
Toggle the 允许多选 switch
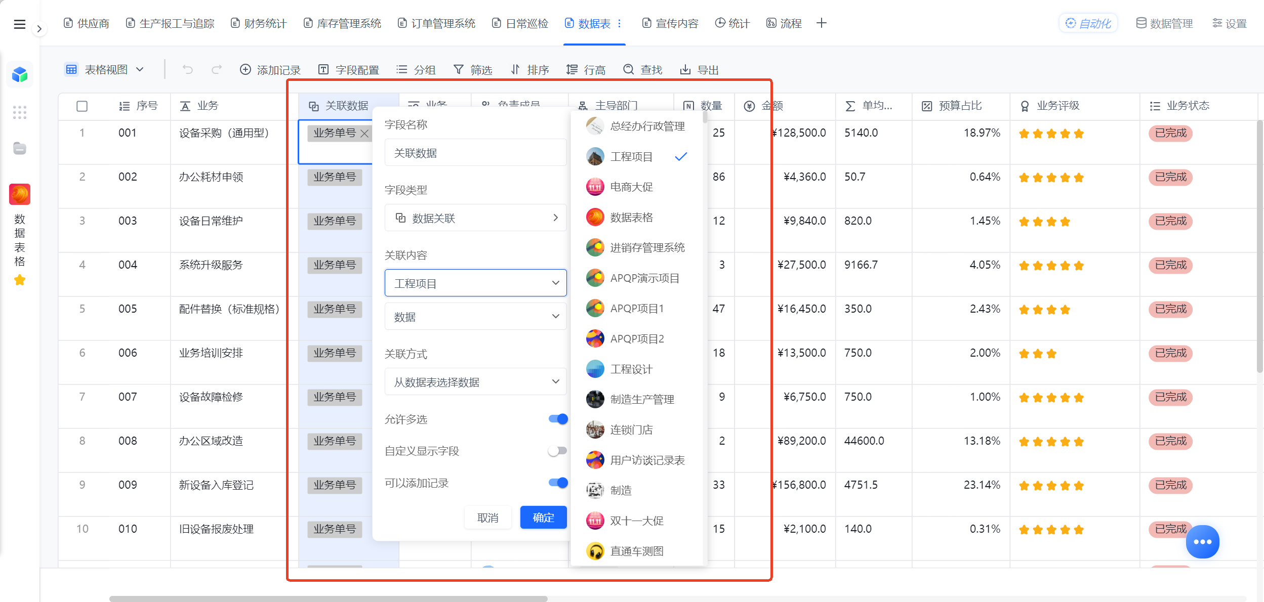point(558,419)
